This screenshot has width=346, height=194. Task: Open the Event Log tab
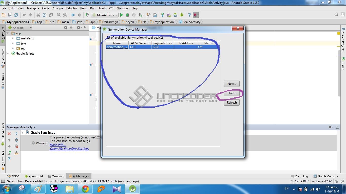pos(300,176)
